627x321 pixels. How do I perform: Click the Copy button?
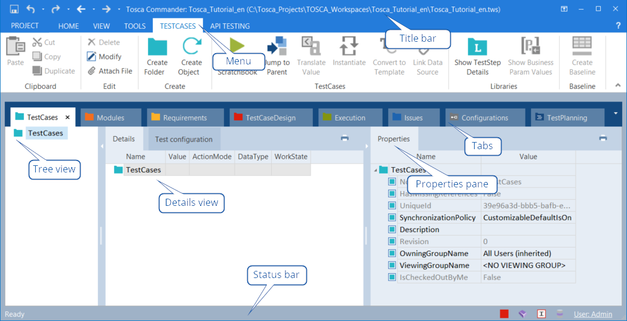(x=47, y=57)
